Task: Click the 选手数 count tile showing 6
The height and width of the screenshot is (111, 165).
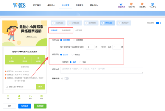Action: pyautogui.click(x=25, y=60)
